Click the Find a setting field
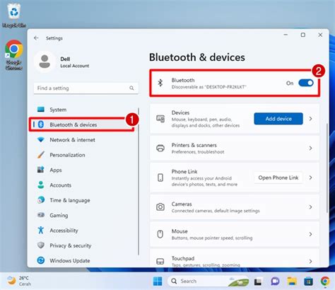335x290 pixels. pyautogui.click(x=86, y=88)
